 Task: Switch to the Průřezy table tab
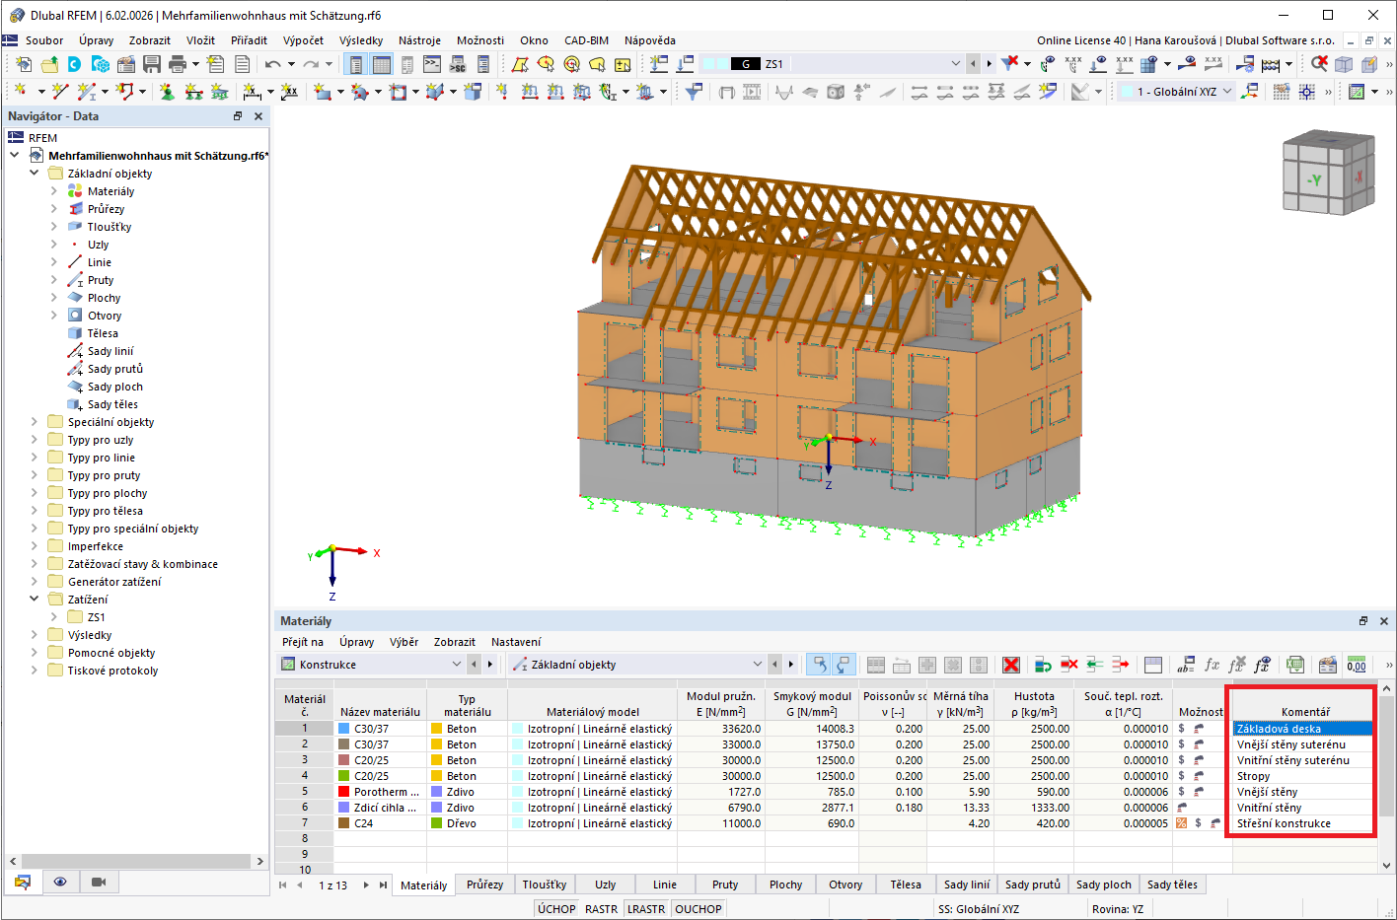484,885
